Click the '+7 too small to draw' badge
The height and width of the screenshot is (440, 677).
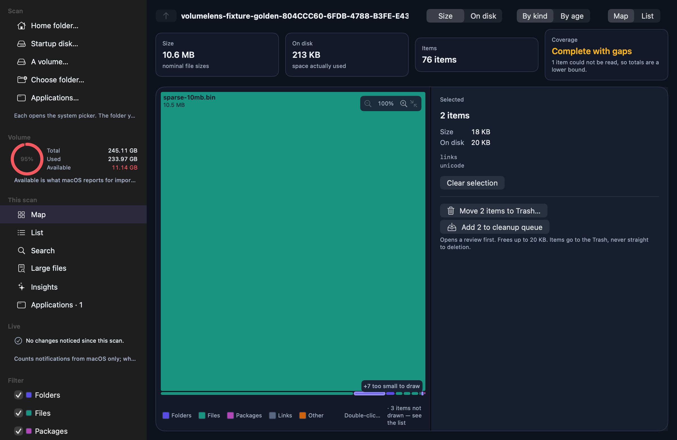point(392,386)
